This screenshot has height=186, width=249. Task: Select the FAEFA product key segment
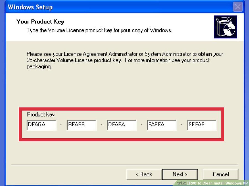162,125
